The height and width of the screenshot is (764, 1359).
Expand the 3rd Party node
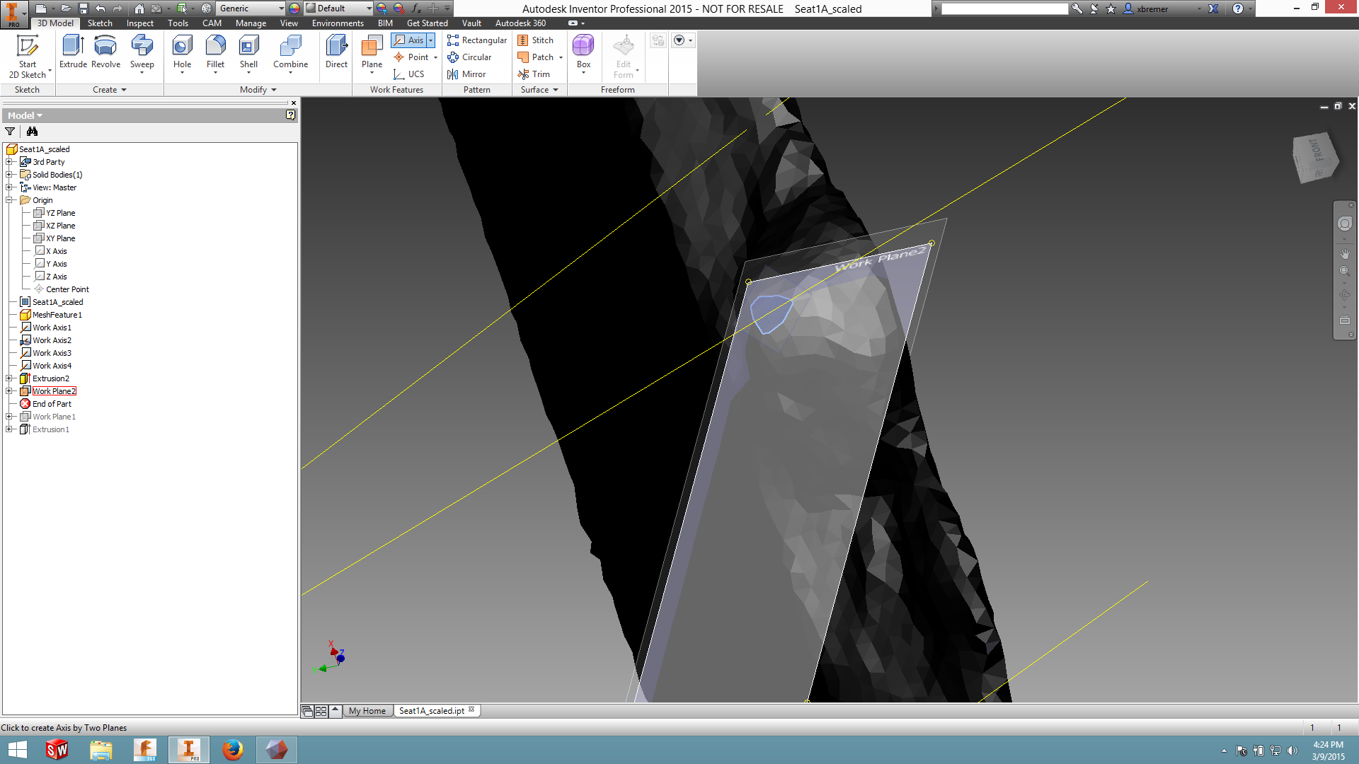click(x=9, y=162)
